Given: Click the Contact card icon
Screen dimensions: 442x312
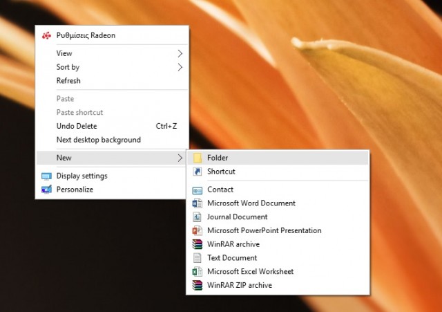Looking at the screenshot, I should tap(197, 190).
